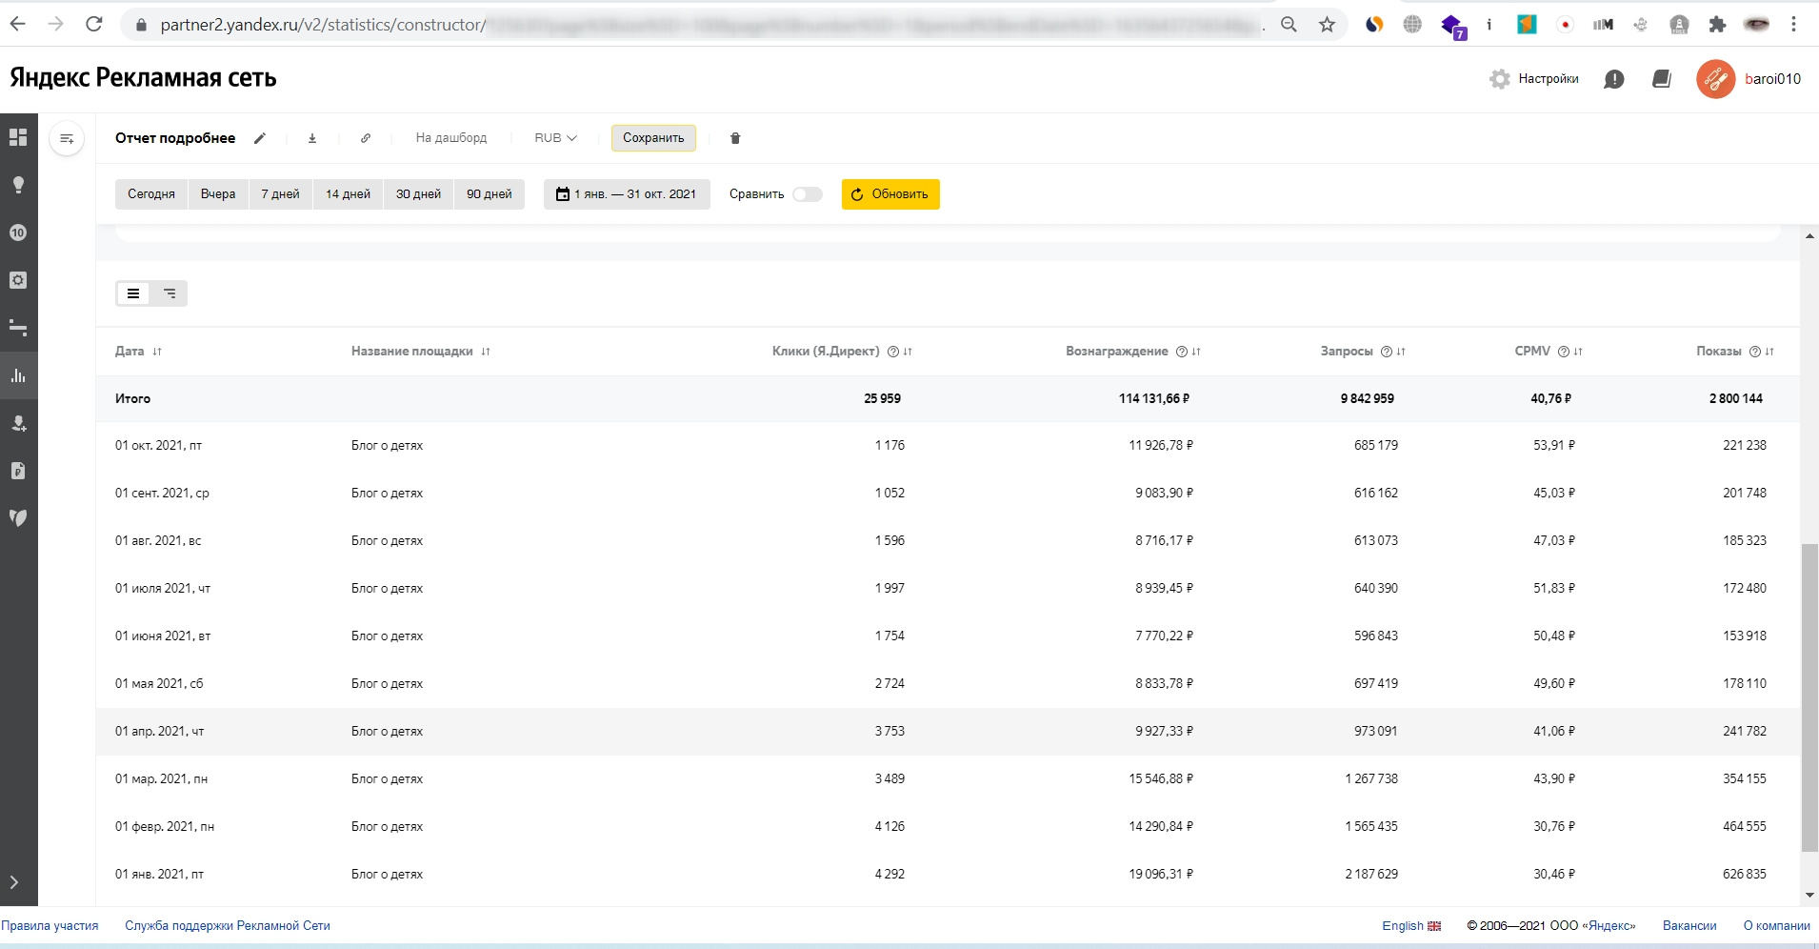This screenshot has width=1819, height=949.
Task: Open the О компании footer link
Action: point(1777,926)
